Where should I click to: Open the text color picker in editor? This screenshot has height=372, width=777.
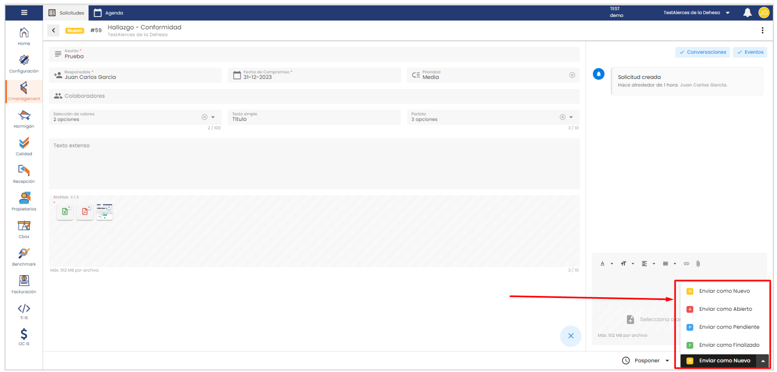click(603, 264)
